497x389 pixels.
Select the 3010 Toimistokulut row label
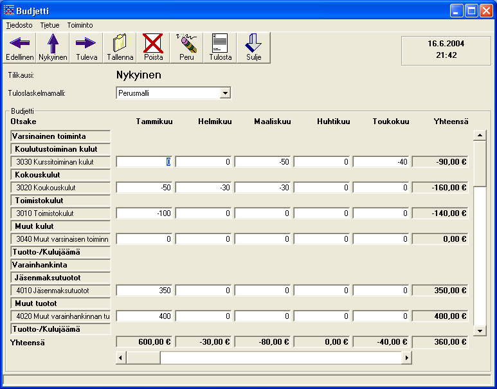click(60, 213)
